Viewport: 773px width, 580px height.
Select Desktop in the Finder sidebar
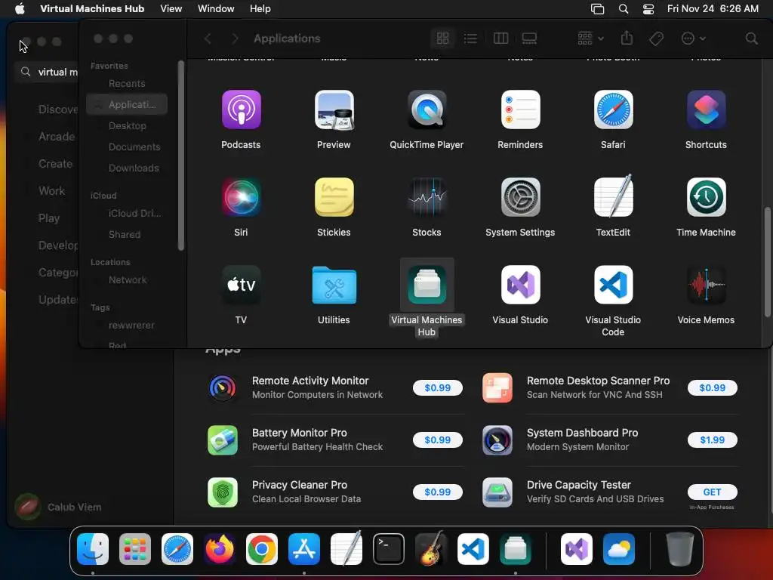point(127,126)
